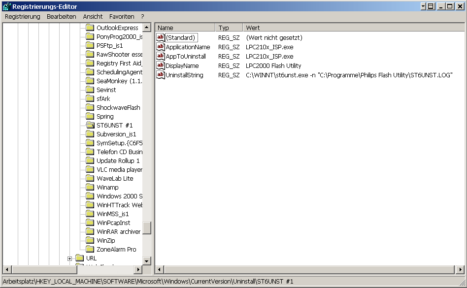The height and width of the screenshot is (288, 467).
Task: Select the WinRAR archiver key
Action: click(119, 231)
